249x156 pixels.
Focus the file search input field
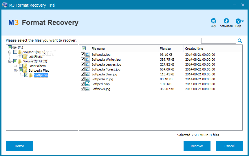tap(219, 41)
